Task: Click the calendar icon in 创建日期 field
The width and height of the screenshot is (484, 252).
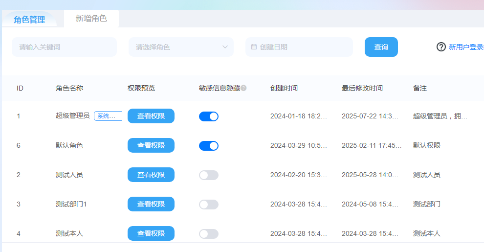Action: pos(254,47)
